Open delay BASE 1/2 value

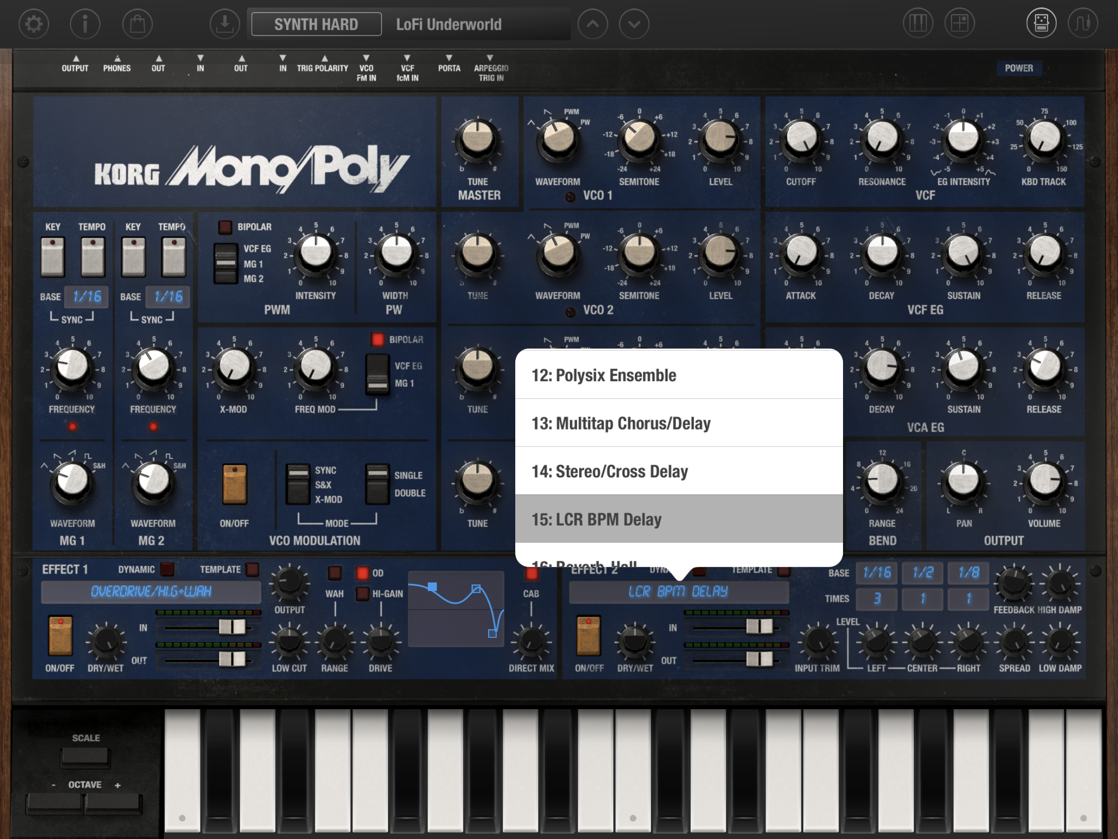922,572
